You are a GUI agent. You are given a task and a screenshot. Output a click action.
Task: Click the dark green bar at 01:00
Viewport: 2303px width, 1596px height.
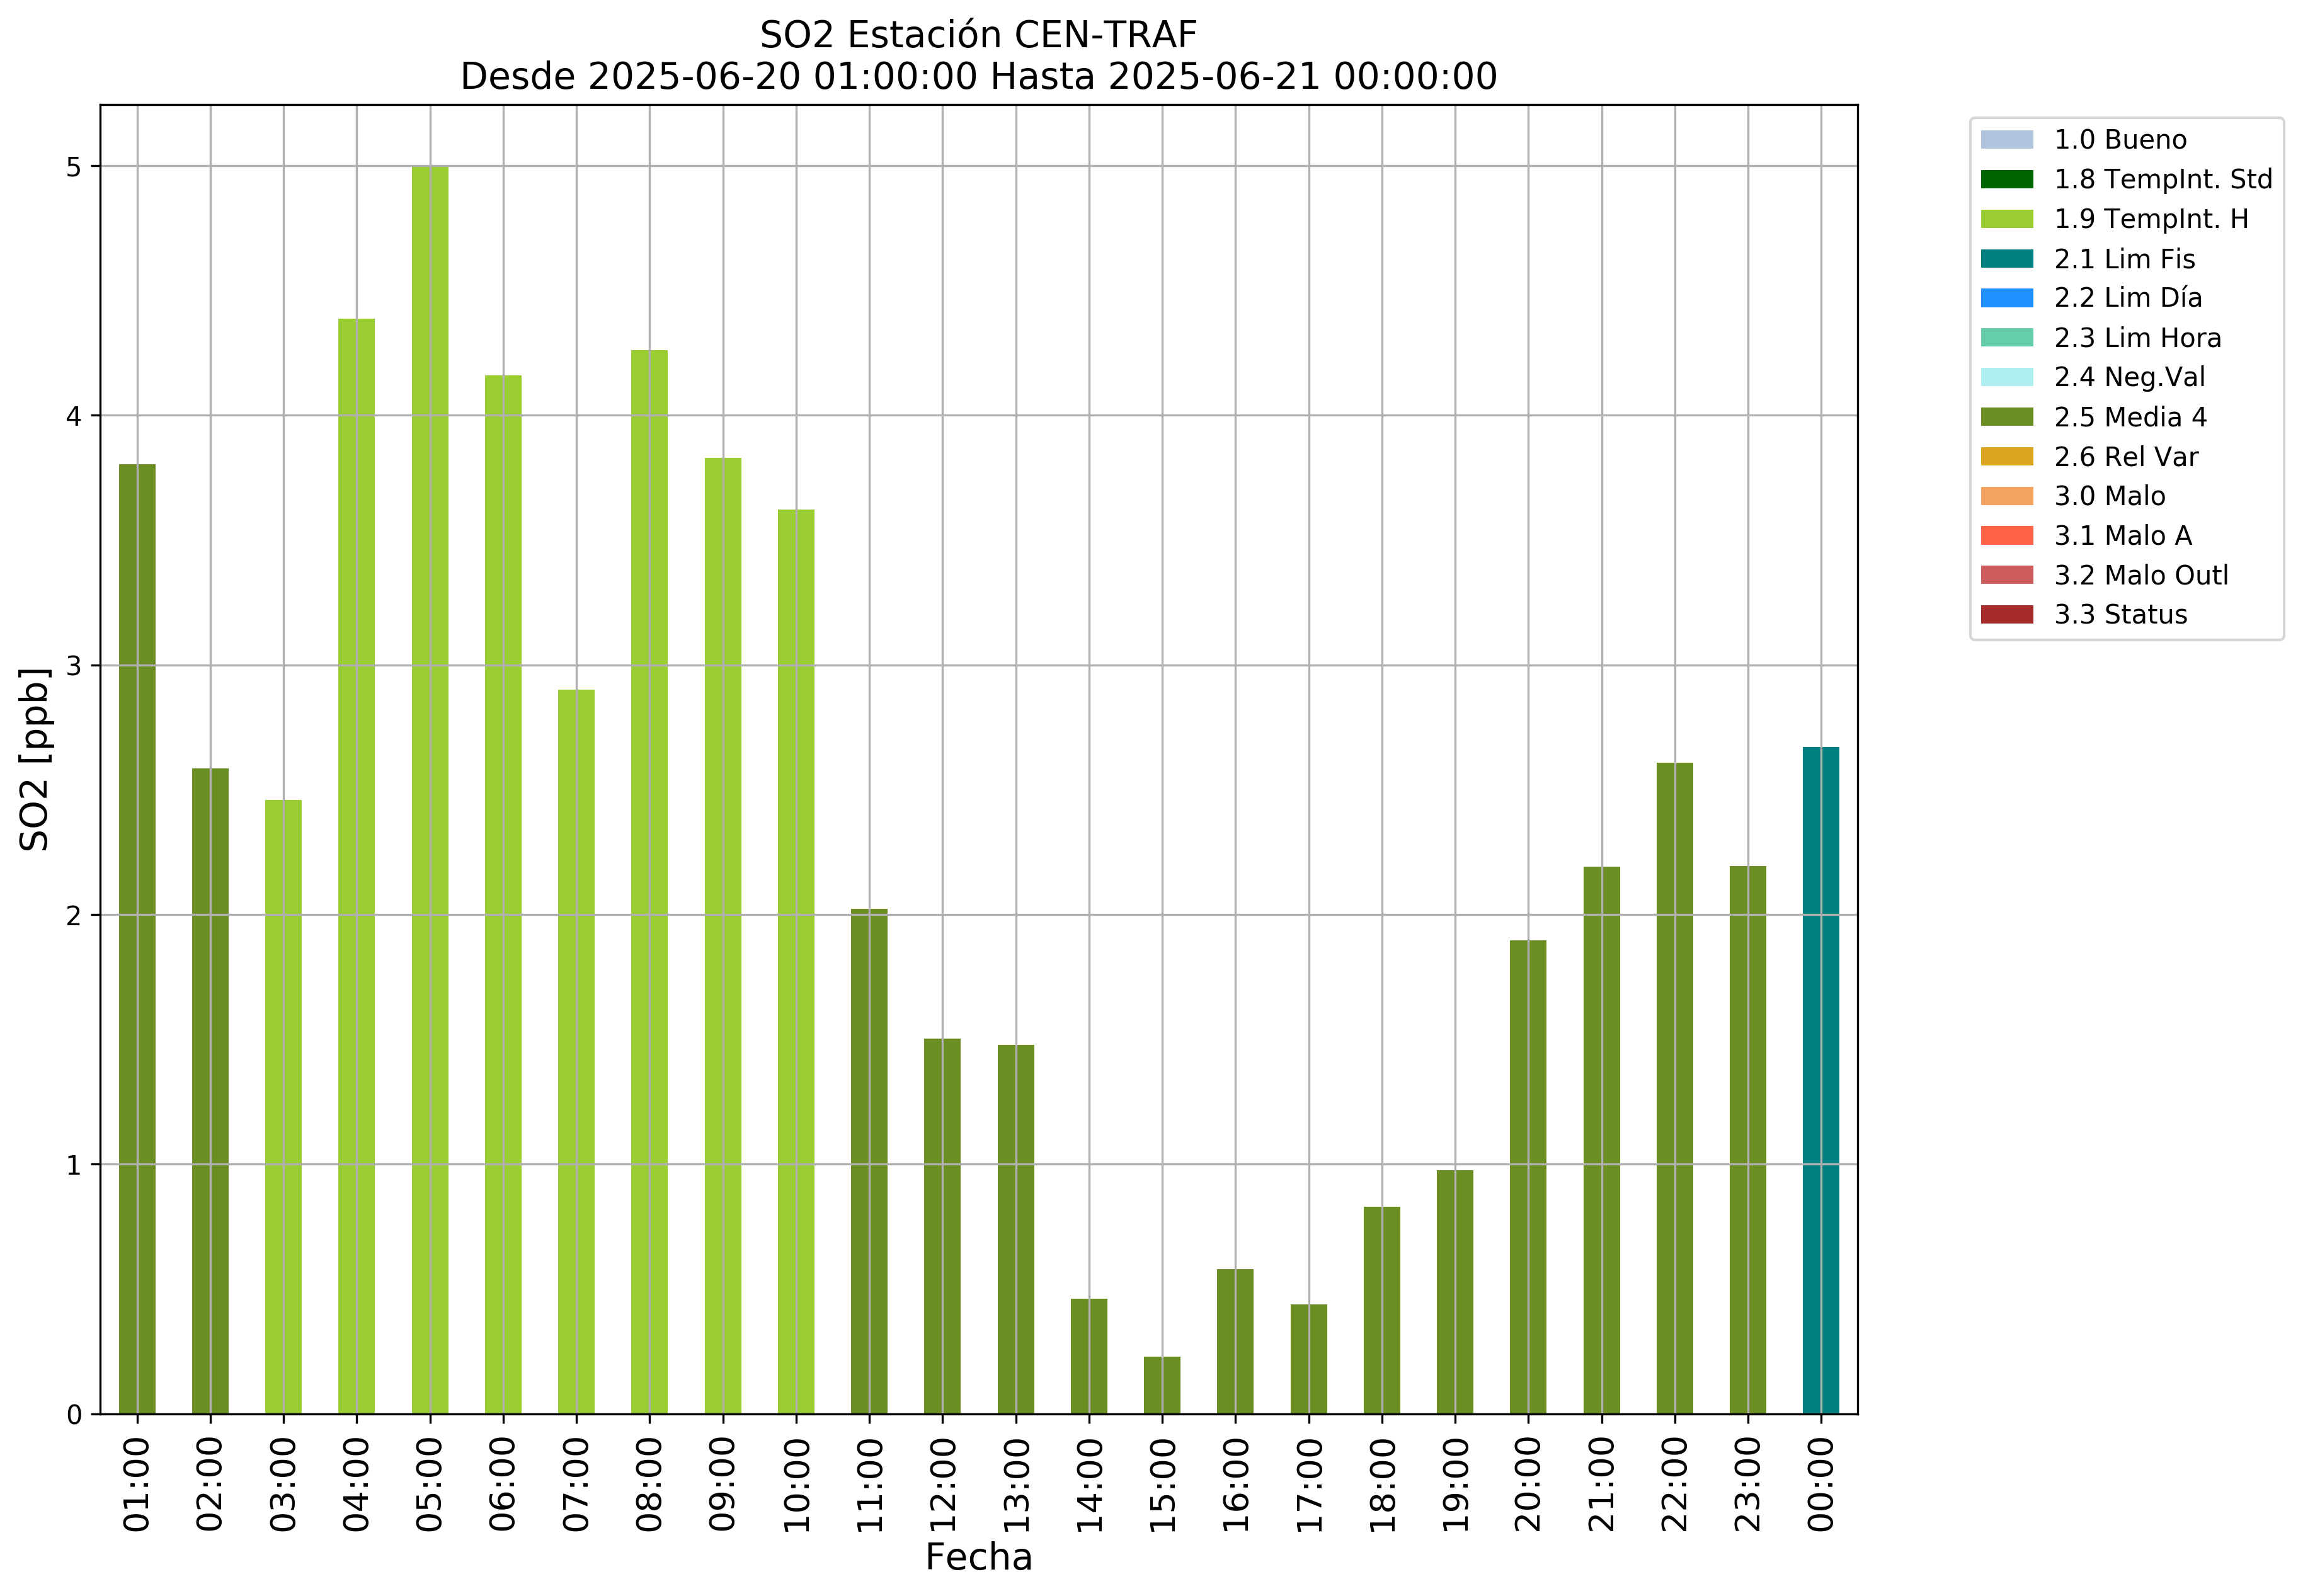click(137, 940)
